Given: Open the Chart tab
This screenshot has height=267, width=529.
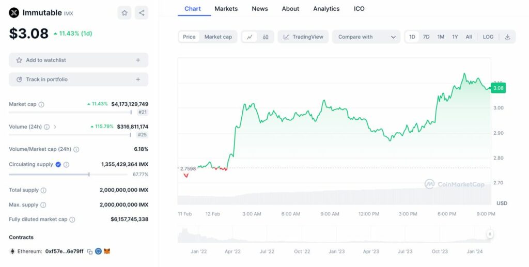Looking at the screenshot, I should pyautogui.click(x=193, y=9).
